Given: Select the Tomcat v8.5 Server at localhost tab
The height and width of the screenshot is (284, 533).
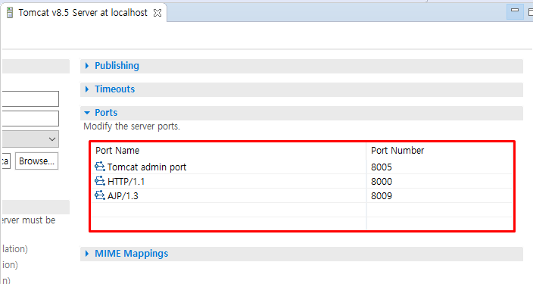Looking at the screenshot, I should [83, 13].
